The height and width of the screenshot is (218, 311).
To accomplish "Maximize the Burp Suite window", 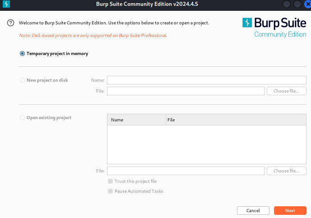I will point(297,4).
